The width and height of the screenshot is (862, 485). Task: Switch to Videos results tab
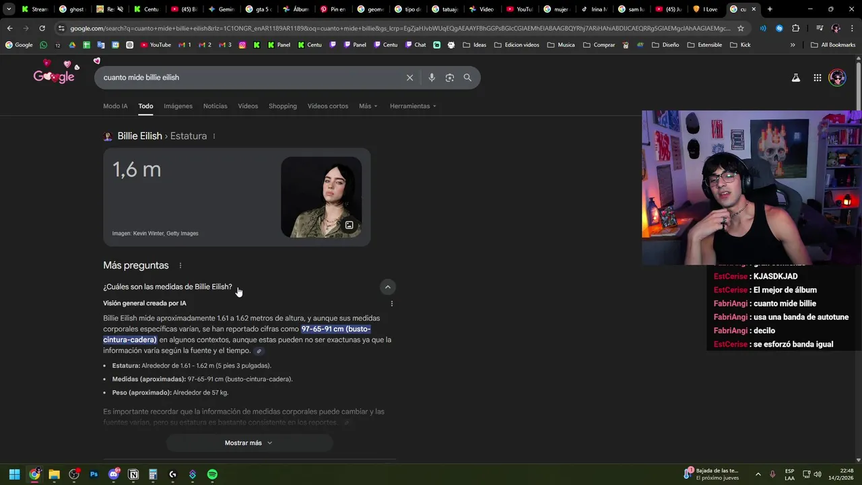pos(248,106)
